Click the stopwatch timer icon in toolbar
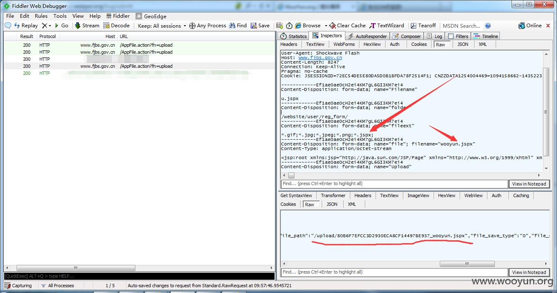 pos(289,26)
